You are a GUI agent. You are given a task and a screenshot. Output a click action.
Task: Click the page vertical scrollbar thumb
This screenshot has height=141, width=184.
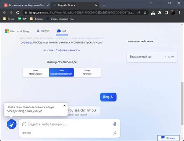pos(182,103)
